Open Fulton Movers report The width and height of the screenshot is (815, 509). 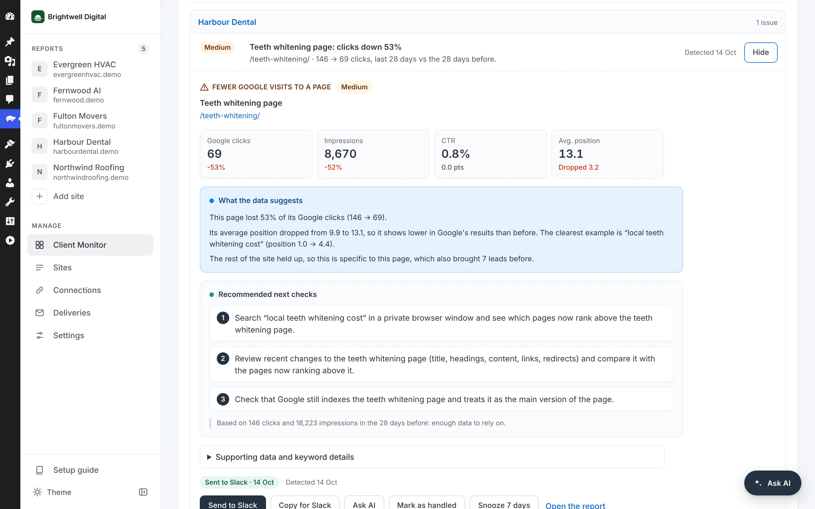pos(90,120)
